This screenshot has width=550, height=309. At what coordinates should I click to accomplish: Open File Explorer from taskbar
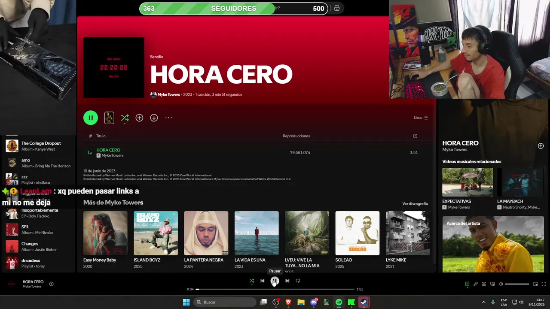301,302
